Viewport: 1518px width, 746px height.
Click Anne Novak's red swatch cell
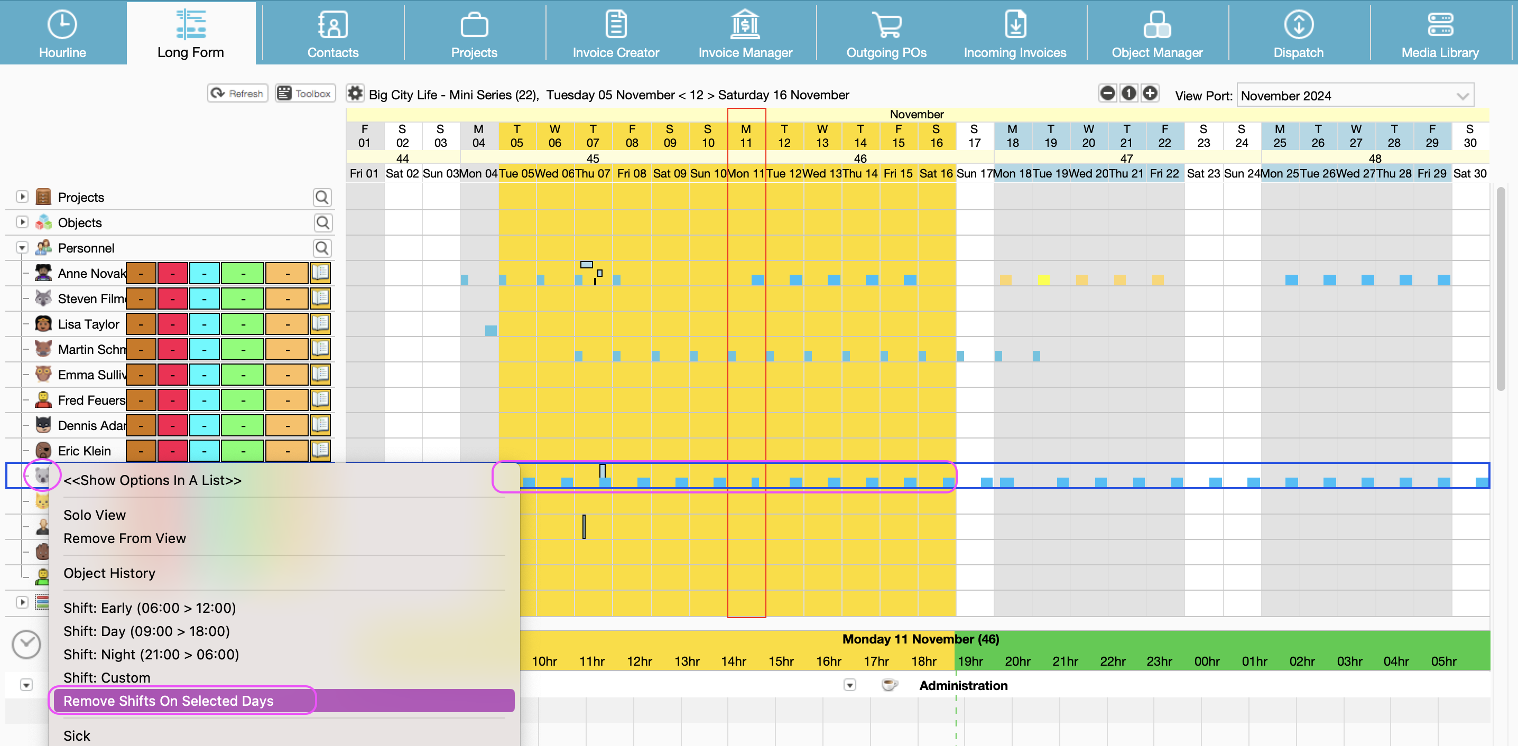click(x=172, y=274)
